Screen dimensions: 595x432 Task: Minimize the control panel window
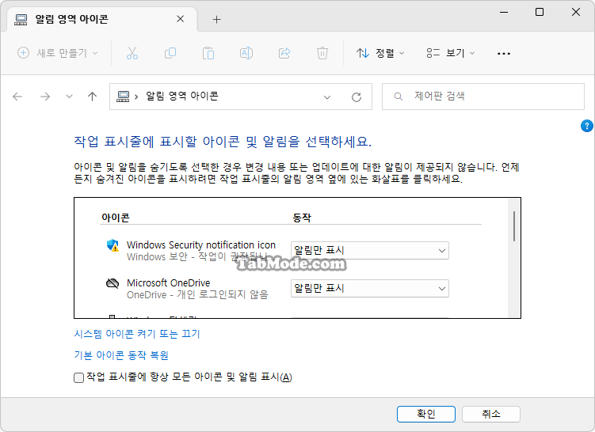coord(504,12)
